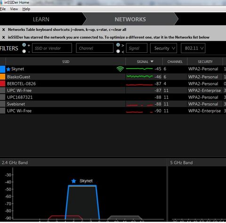Dismiss the keyboard shortcuts notice with X

tap(4, 30)
